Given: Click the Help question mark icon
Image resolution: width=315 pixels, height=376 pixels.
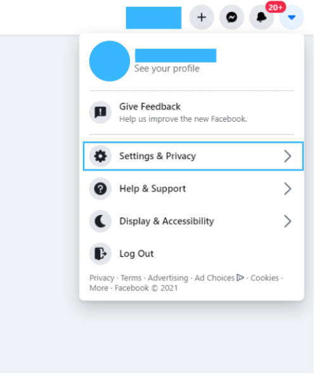Looking at the screenshot, I should coord(101,189).
